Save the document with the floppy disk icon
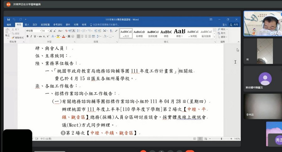Screen dimensions: 282x152 [x=8, y=19]
